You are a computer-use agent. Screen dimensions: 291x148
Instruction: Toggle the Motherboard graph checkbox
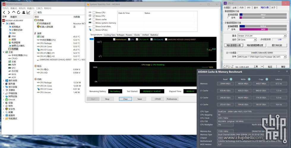pyautogui.click(x=114, y=40)
